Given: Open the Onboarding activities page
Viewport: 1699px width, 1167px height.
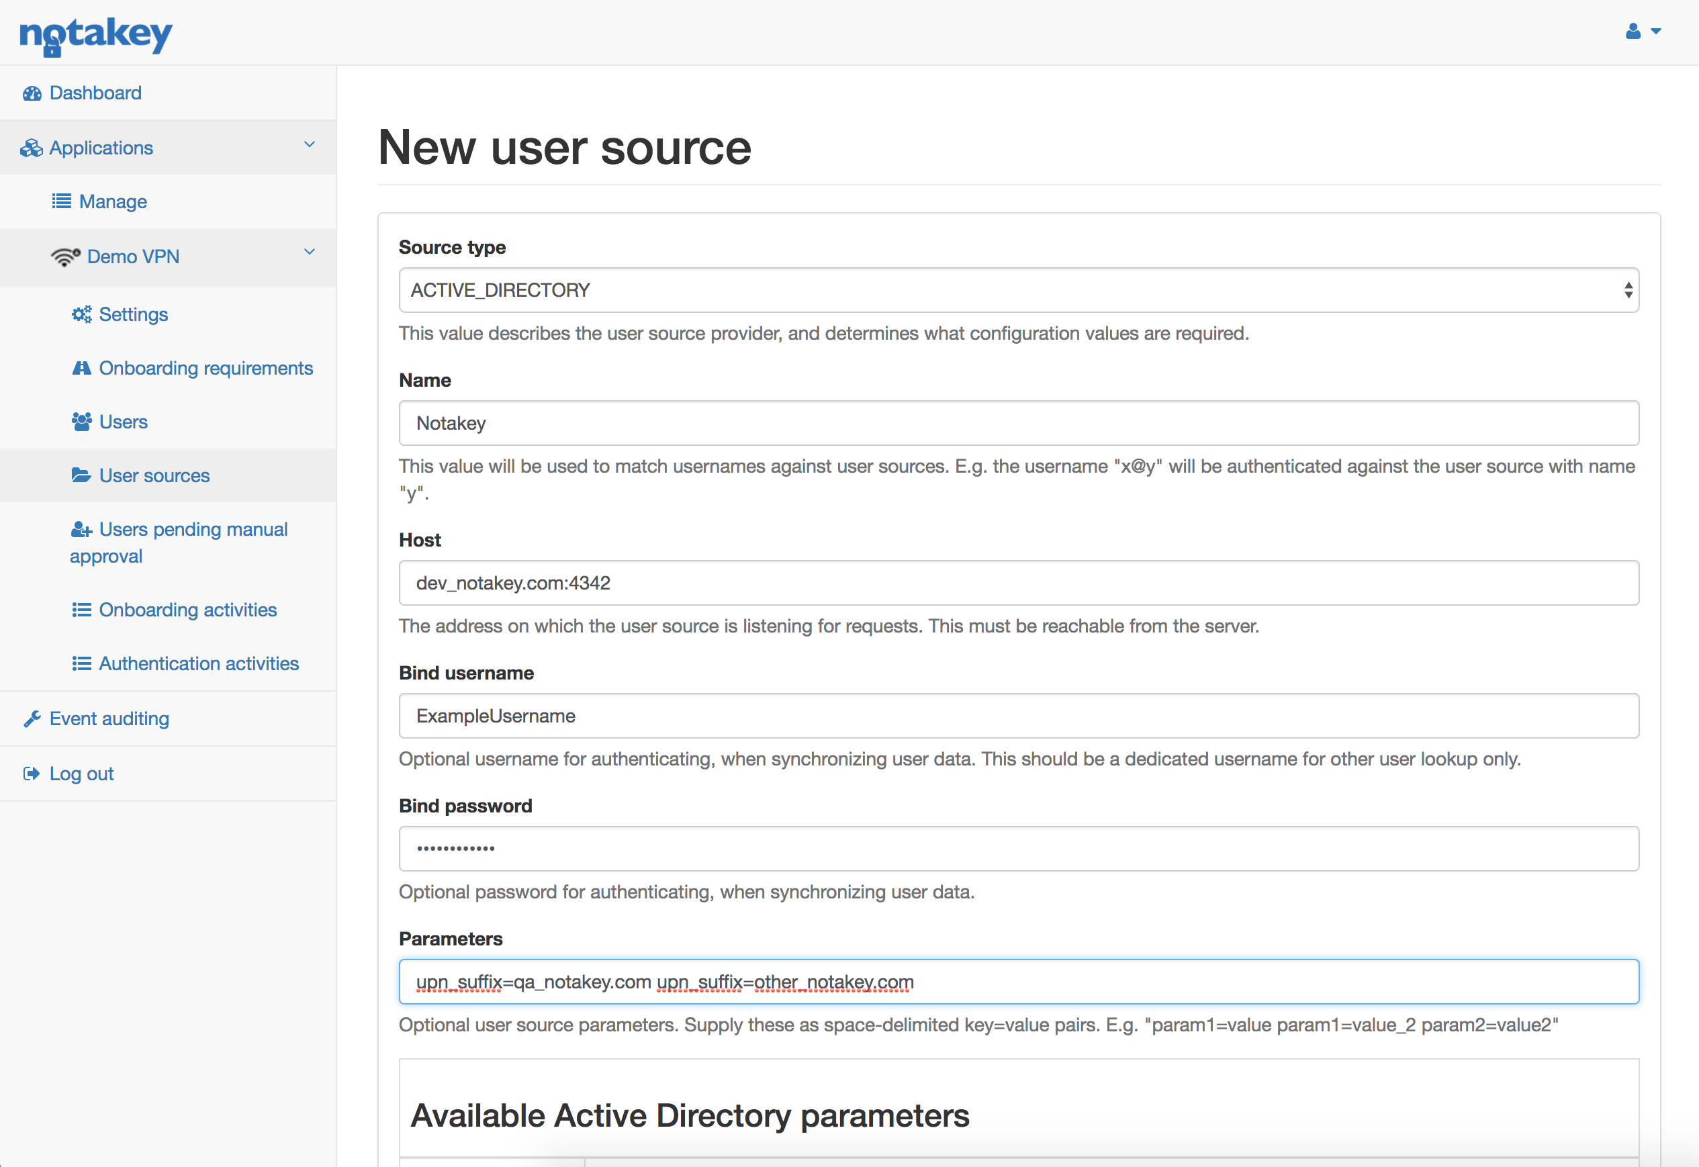Looking at the screenshot, I should point(188,609).
